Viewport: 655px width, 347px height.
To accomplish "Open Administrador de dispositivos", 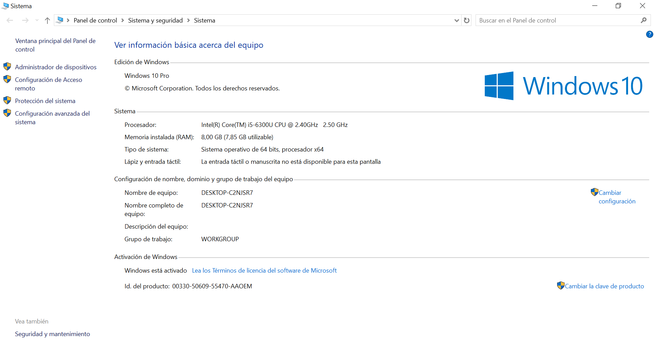I will click(56, 67).
